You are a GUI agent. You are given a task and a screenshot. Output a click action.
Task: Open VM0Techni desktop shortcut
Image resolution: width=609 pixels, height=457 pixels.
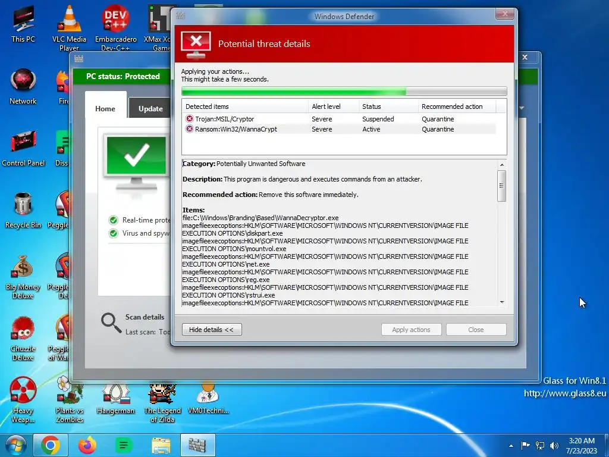[208, 398]
